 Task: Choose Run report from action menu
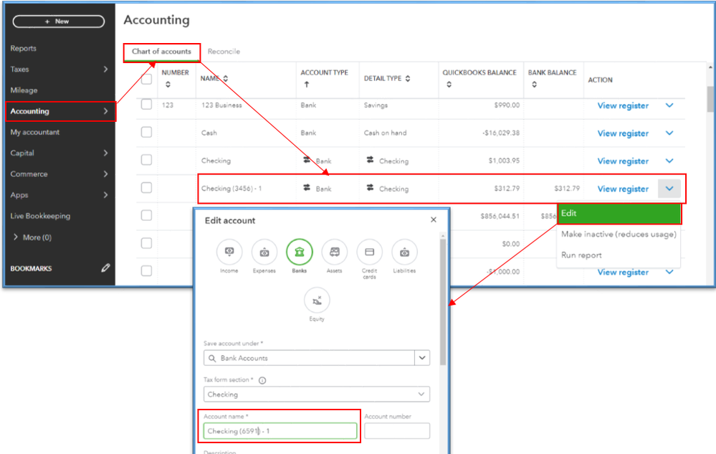581,255
